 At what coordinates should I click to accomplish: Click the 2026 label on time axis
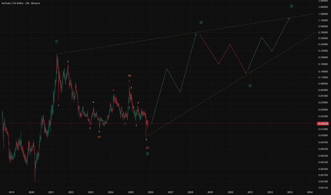coord(151,192)
